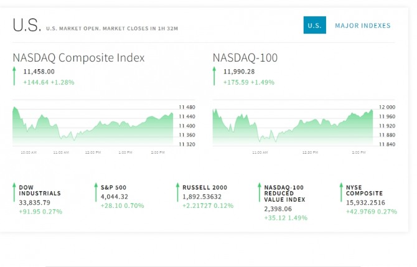Open NASDAQ-100 Reduced Value Index label

coord(284,194)
